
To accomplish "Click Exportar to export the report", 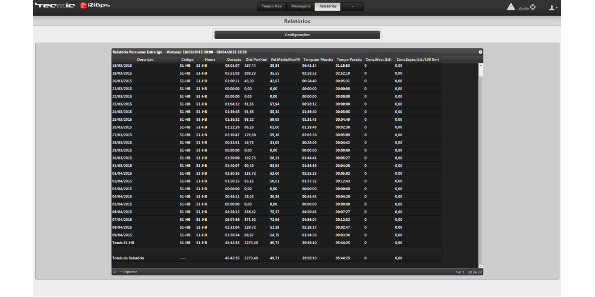I will 130,272.
